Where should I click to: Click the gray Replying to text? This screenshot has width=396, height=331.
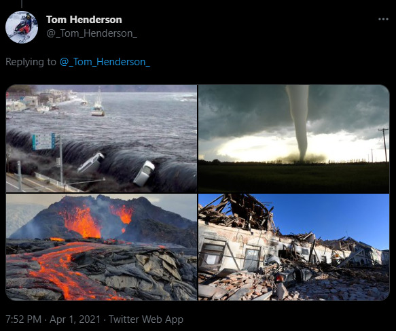31,62
